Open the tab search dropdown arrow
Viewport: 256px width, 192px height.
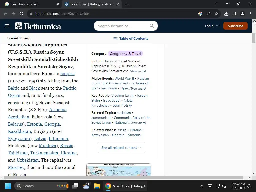pyautogui.click(x=216, y=3)
